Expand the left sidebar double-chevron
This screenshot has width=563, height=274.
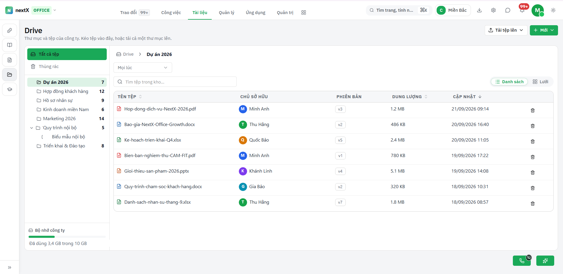tap(10, 267)
